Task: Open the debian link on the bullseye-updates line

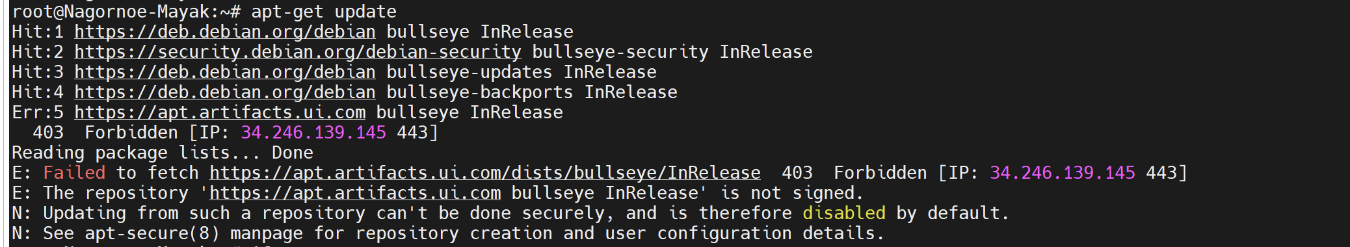Action: [225, 72]
